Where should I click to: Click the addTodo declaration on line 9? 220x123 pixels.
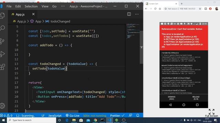(47, 45)
